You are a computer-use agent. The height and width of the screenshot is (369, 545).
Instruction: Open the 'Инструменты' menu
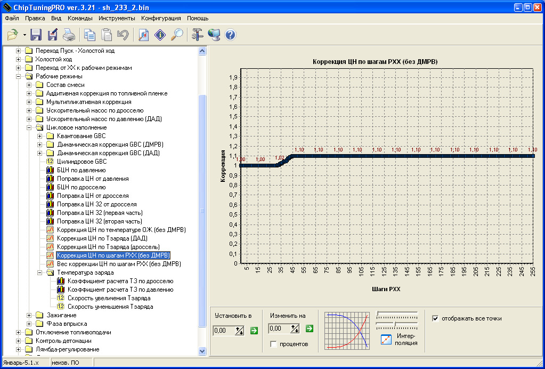coord(117,18)
